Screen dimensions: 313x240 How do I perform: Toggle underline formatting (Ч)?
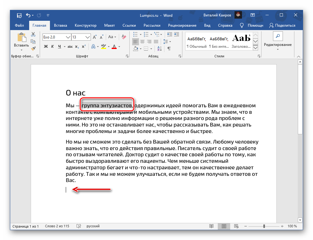click(59, 47)
